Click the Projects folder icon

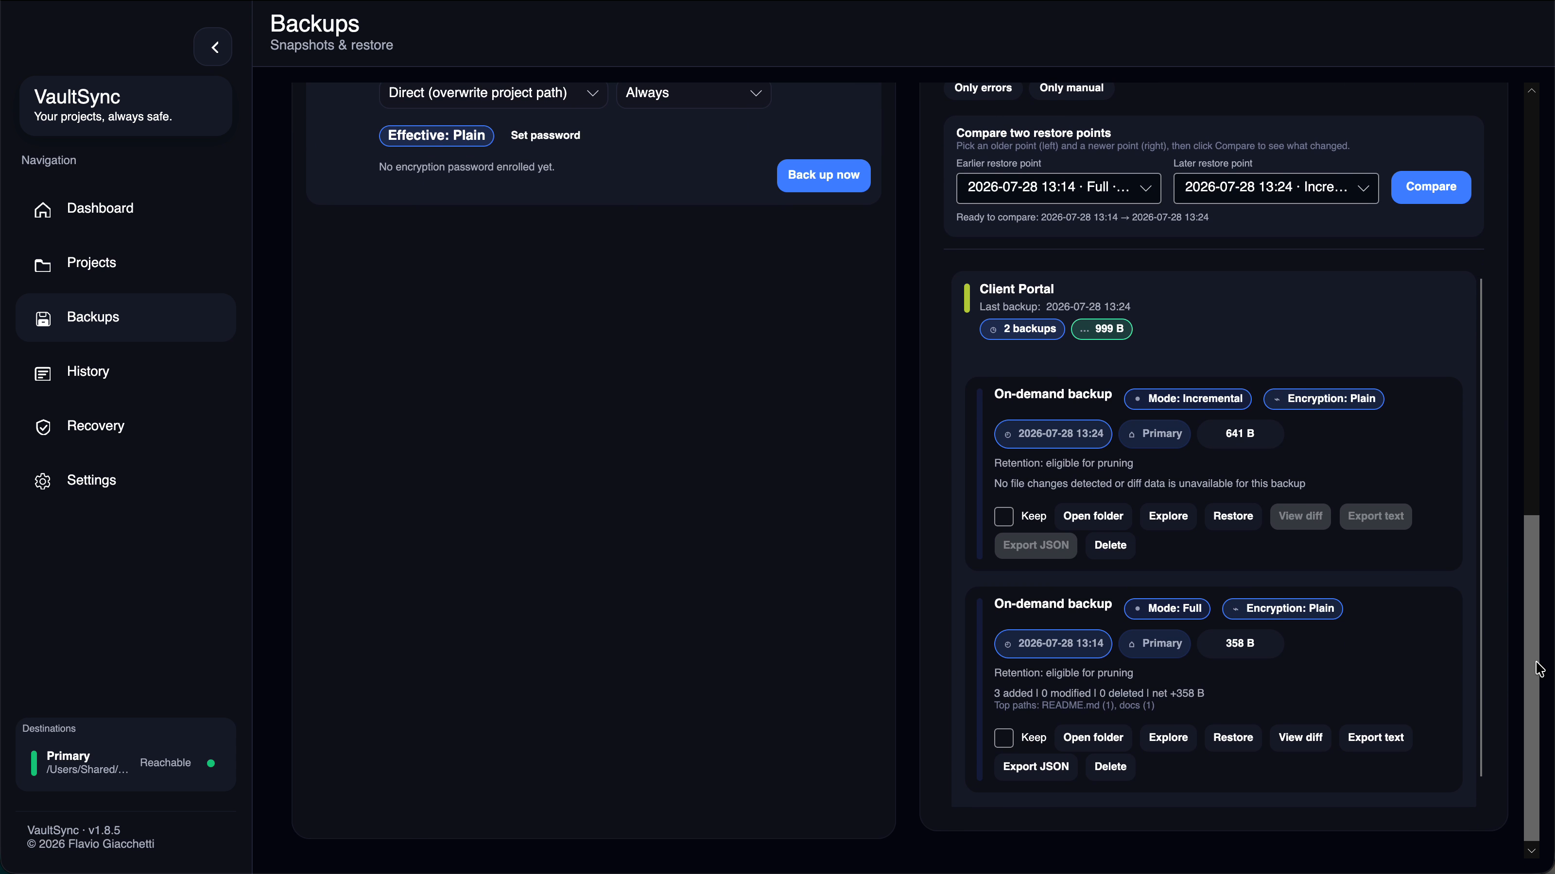[43, 265]
